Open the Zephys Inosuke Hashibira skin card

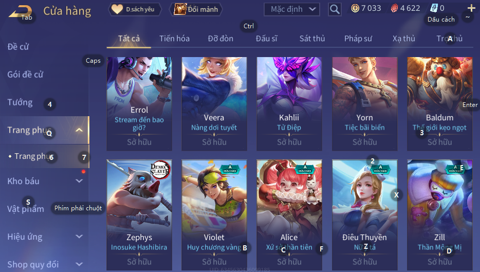coord(139,215)
